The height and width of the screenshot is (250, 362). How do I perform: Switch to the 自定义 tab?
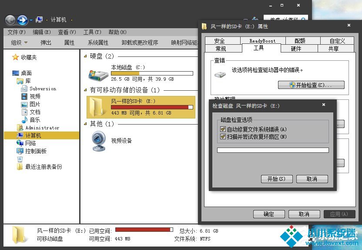(x=337, y=41)
